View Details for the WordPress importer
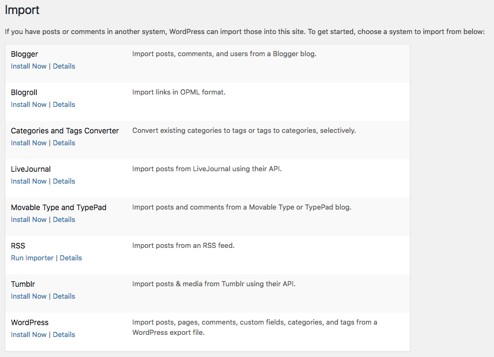Viewport: 494px width, 357px height. click(64, 335)
